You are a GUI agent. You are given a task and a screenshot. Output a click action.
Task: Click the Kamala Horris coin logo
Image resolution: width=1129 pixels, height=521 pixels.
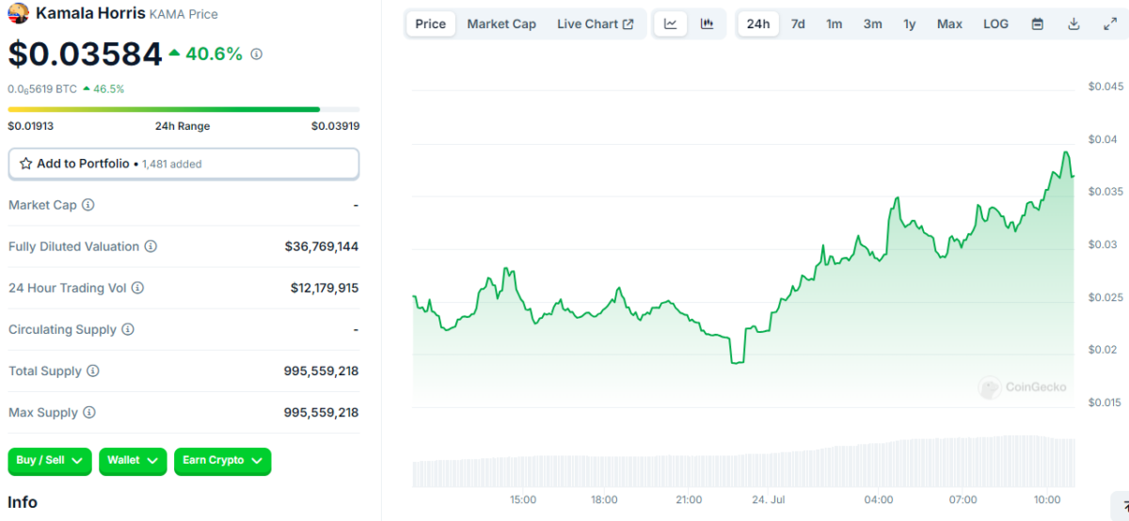click(x=18, y=13)
